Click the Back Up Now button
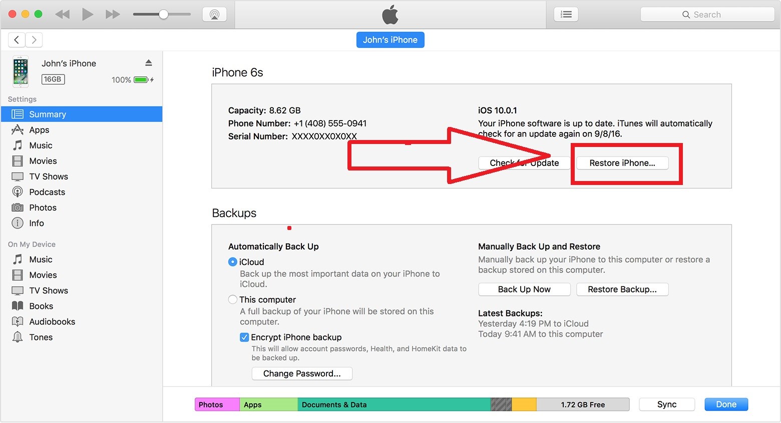The image size is (781, 423). [524, 289]
